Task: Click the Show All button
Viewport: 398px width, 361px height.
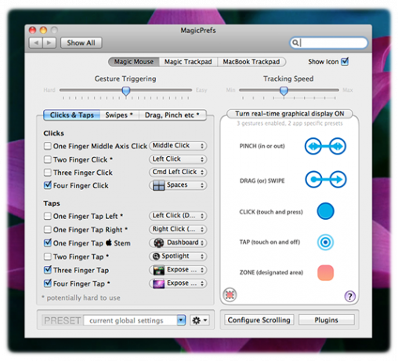Action: tap(81, 42)
